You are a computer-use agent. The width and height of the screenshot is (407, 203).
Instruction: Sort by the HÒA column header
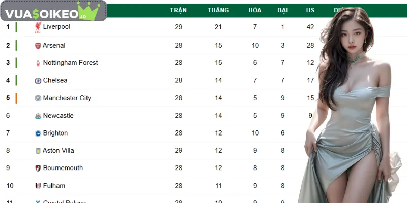(x=255, y=10)
